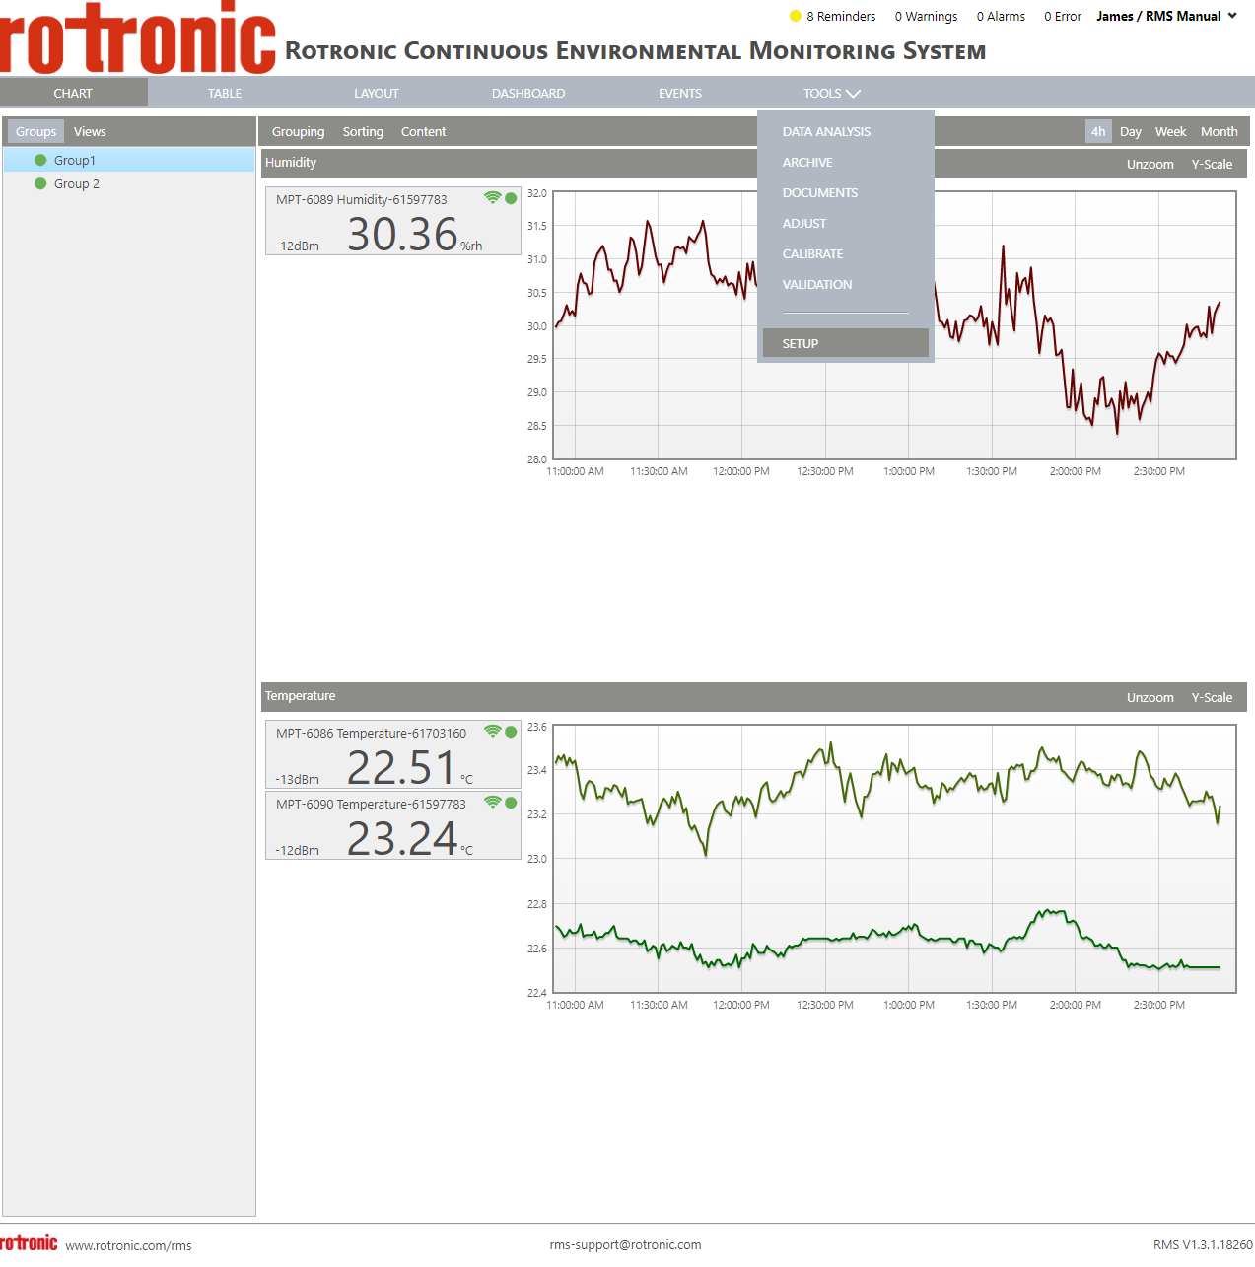The height and width of the screenshot is (1267, 1255).
Task: Select Group 2 in the groups list
Action: (x=129, y=183)
